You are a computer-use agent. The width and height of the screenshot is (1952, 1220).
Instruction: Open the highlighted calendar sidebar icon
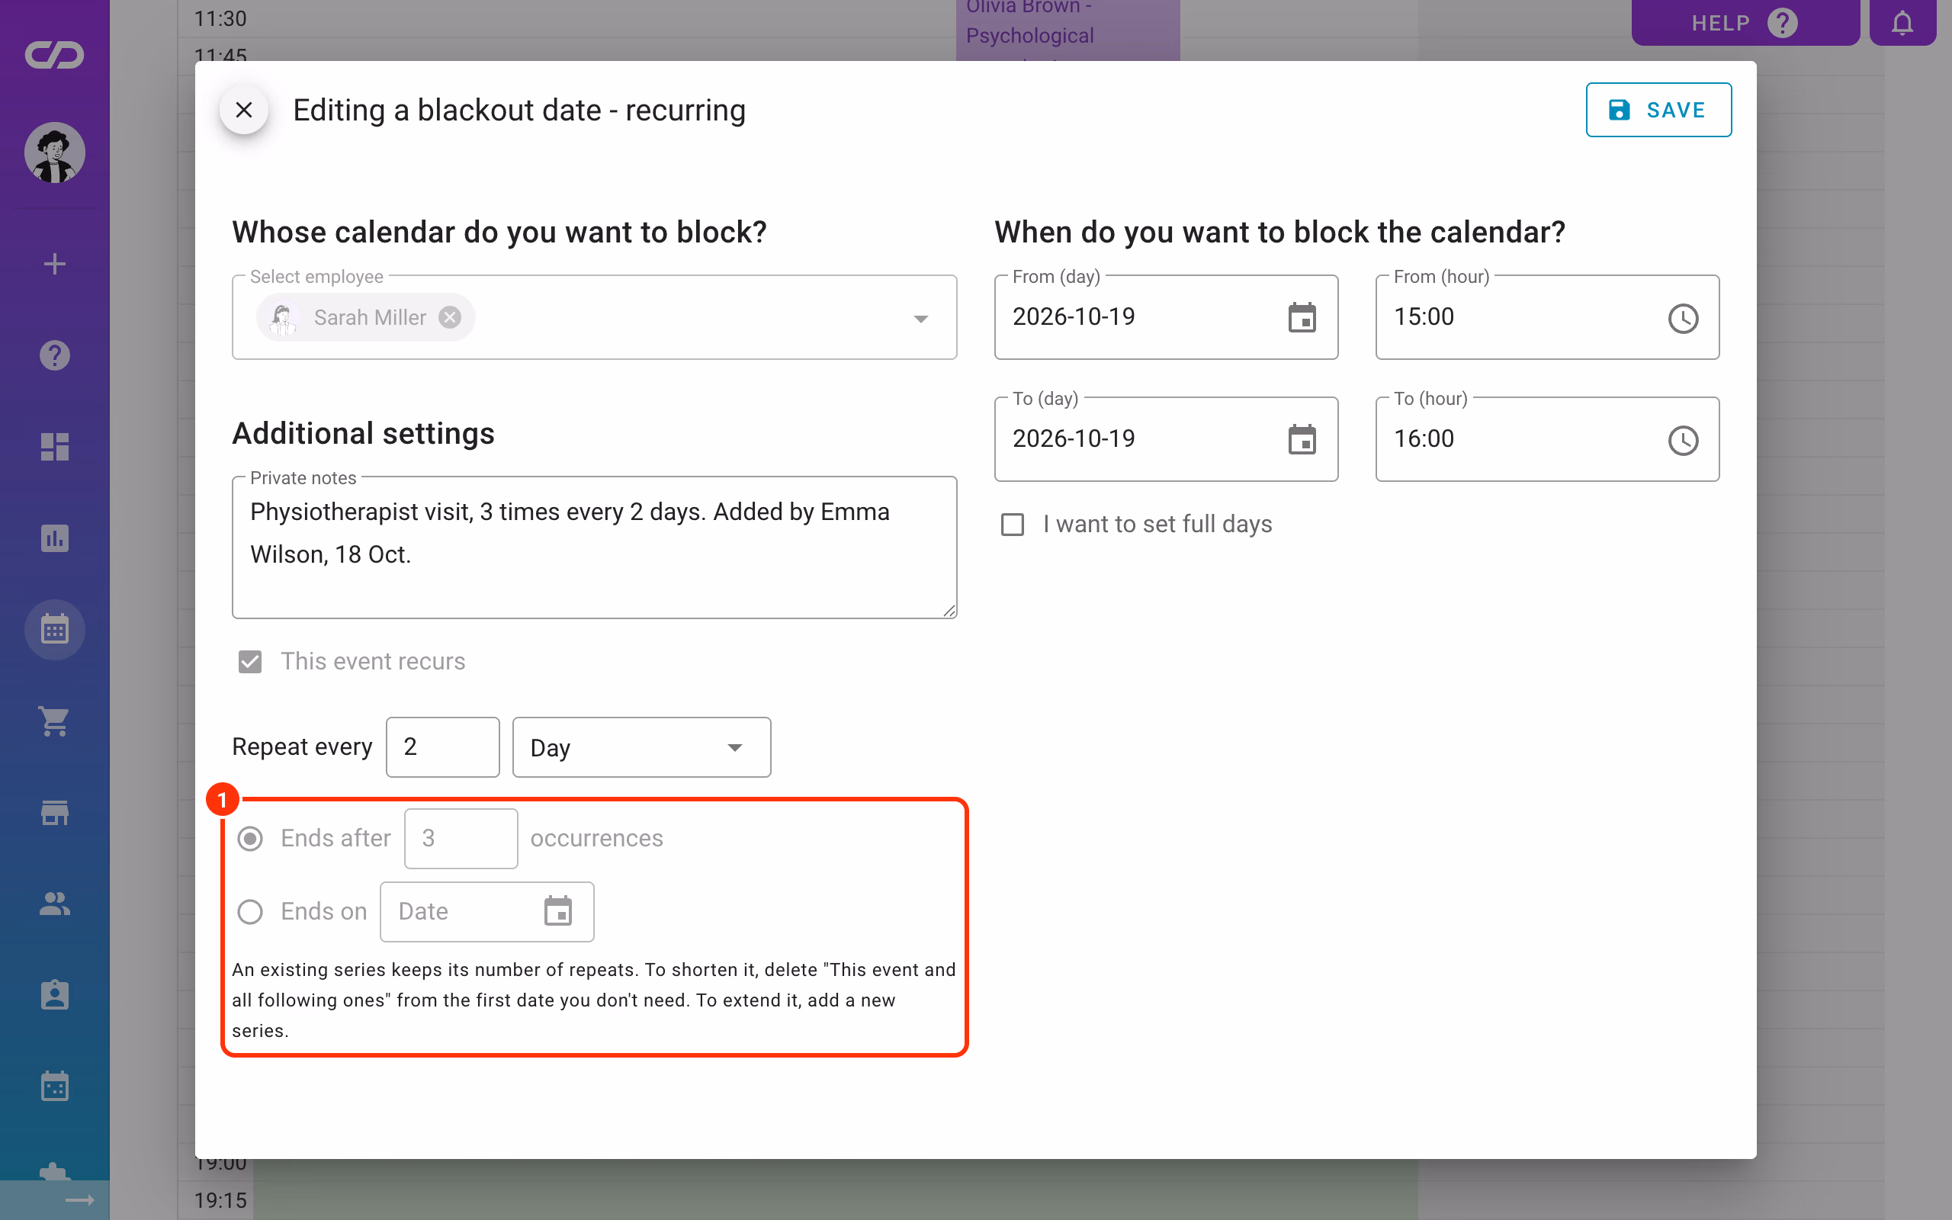click(x=55, y=629)
